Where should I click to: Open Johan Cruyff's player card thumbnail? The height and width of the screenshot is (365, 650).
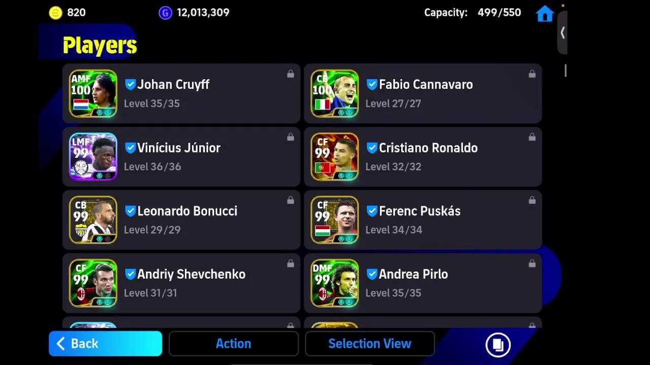click(93, 94)
